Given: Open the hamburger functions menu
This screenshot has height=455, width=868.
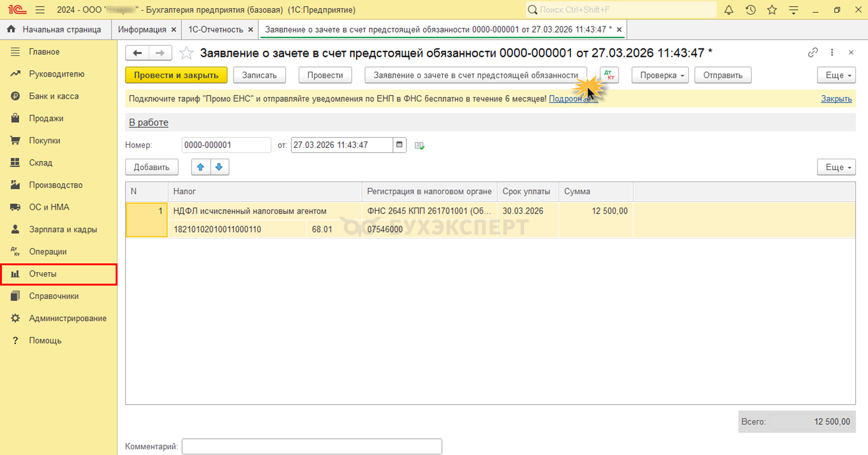Looking at the screenshot, I should (40, 10).
